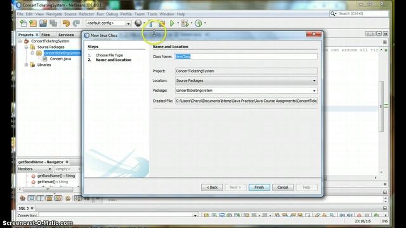
Task: Open the Window menu
Action: (167, 14)
